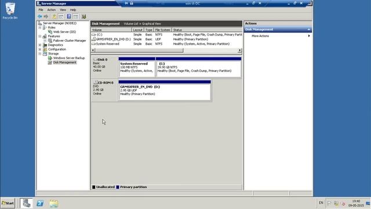371x209 pixels.
Task: Click the Windows Server Backup icon
Action: (x=50, y=58)
